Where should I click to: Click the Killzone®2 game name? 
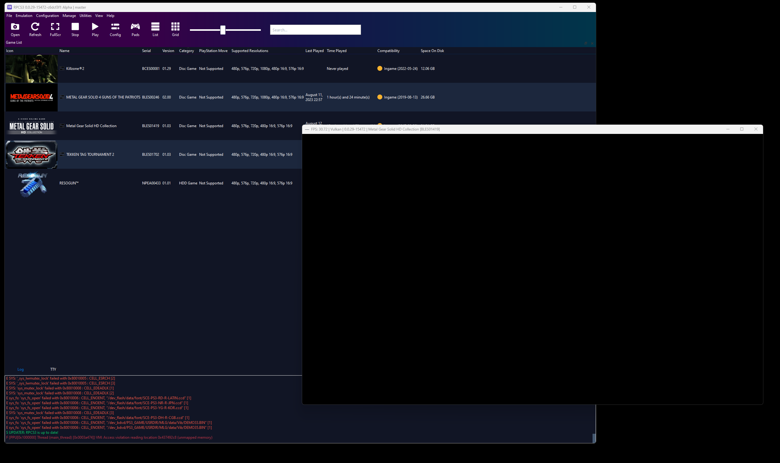pyautogui.click(x=75, y=69)
